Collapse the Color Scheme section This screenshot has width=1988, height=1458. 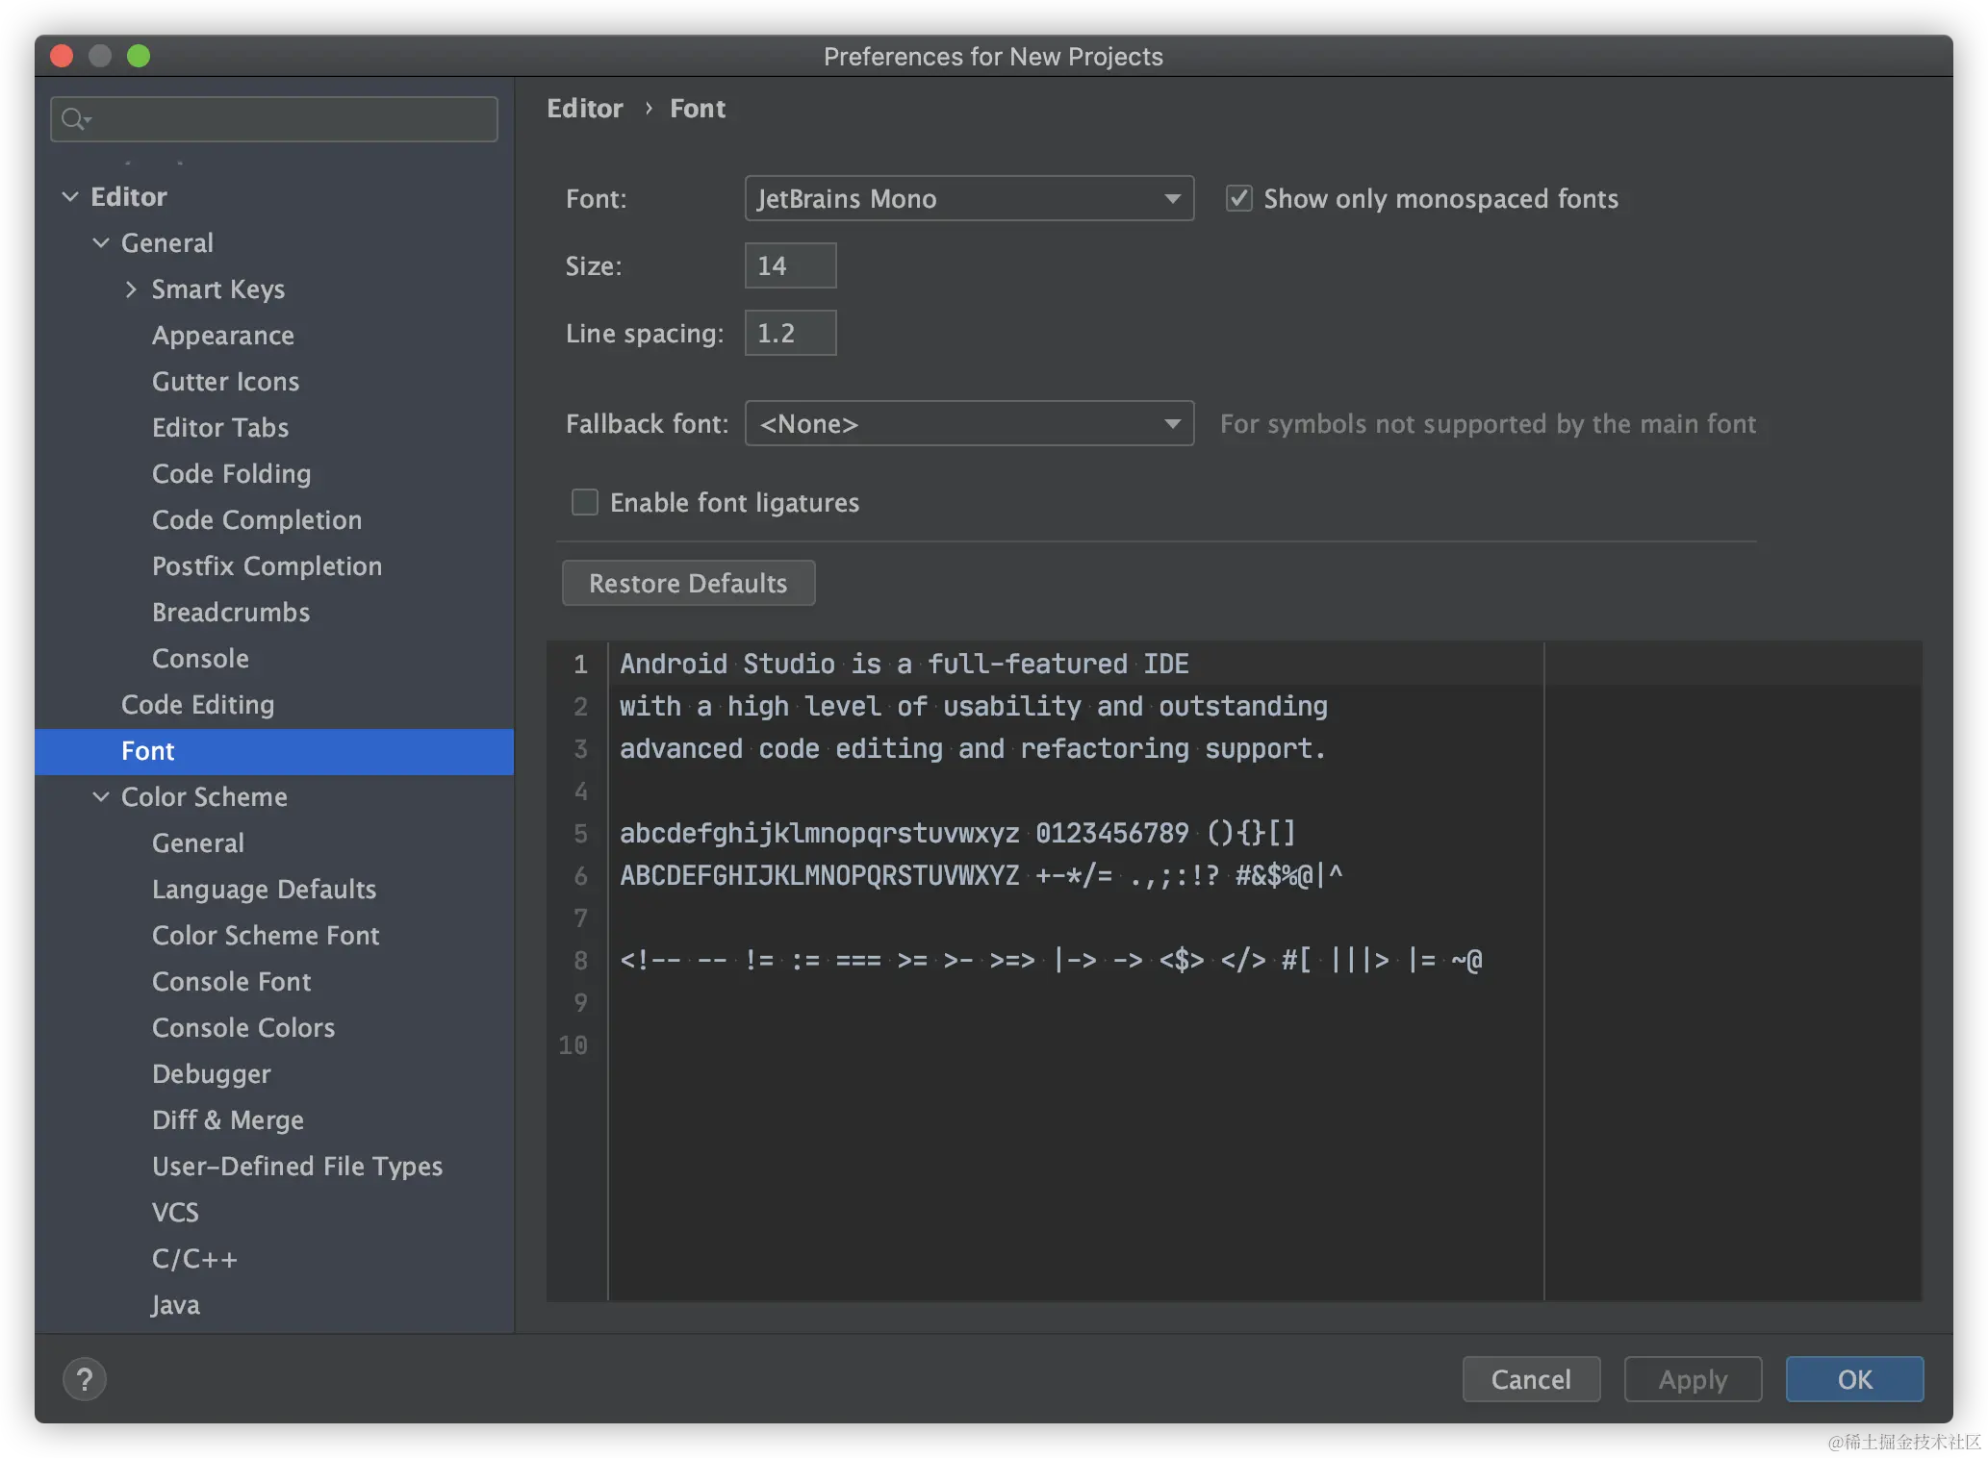pos(101,797)
